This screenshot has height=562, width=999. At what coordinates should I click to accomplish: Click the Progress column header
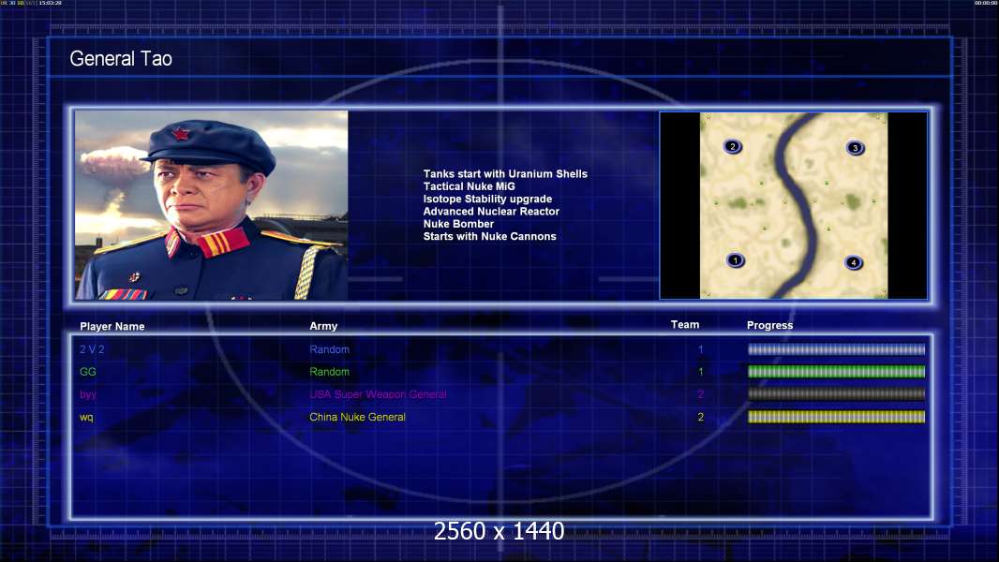click(x=769, y=325)
